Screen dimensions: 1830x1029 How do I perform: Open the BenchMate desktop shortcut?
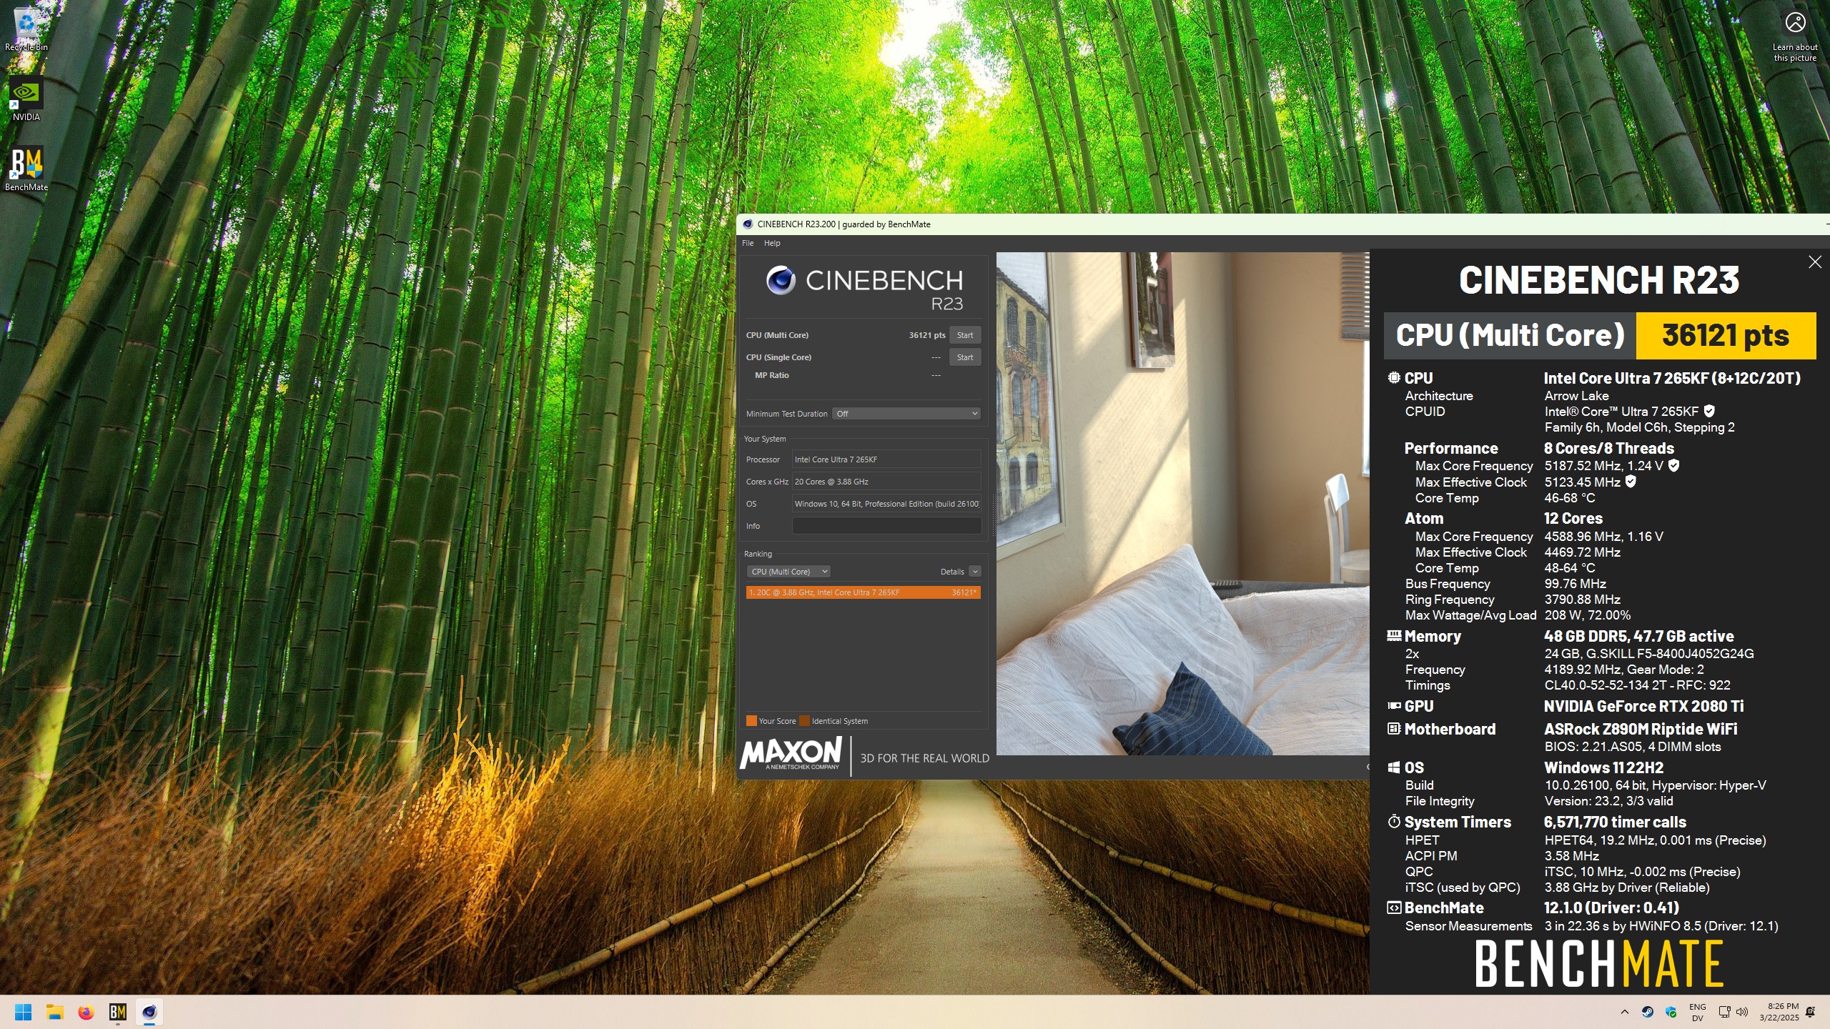[26, 169]
